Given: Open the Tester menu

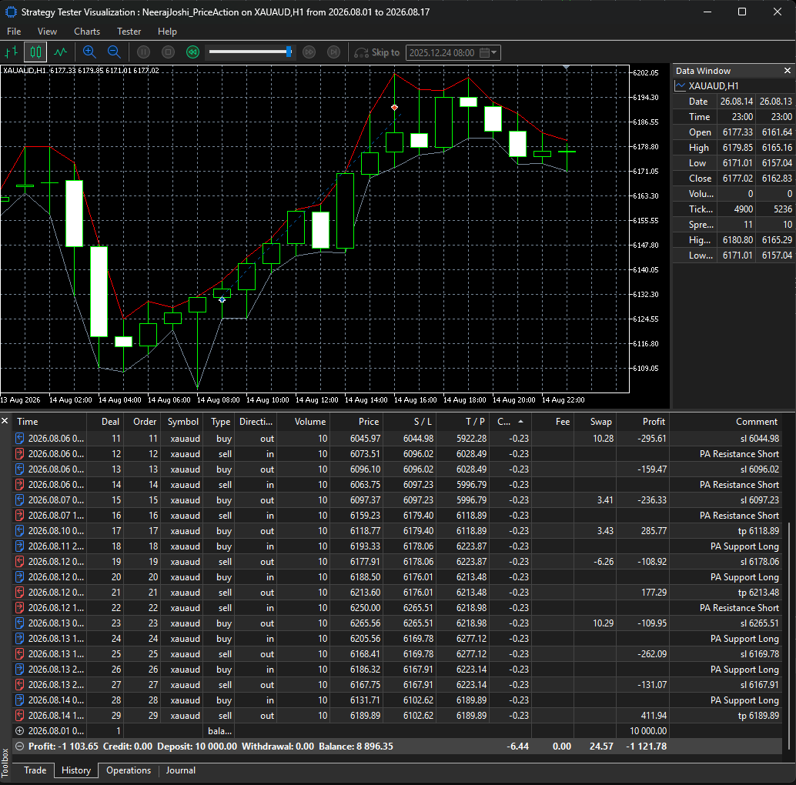Looking at the screenshot, I should (129, 32).
